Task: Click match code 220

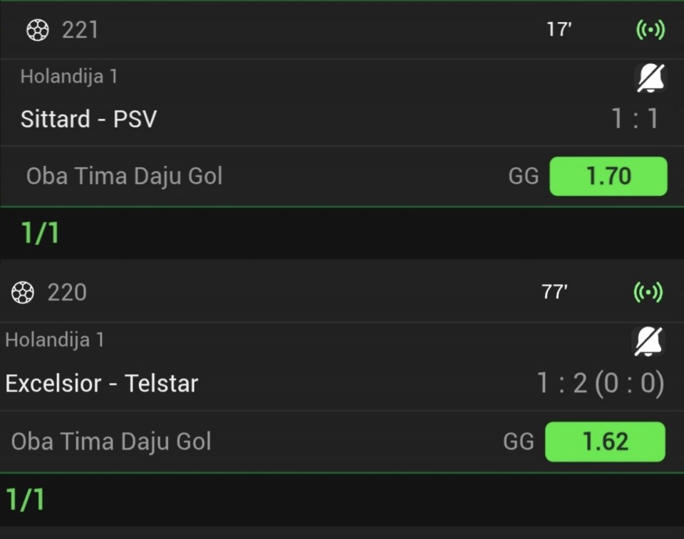Action: pos(67,292)
